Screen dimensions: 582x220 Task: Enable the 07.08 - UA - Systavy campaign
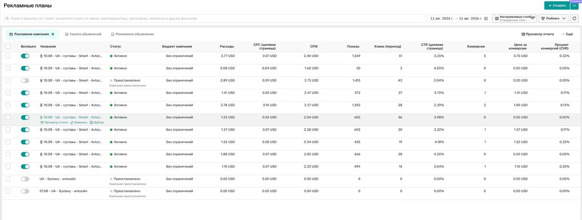(x=25, y=191)
